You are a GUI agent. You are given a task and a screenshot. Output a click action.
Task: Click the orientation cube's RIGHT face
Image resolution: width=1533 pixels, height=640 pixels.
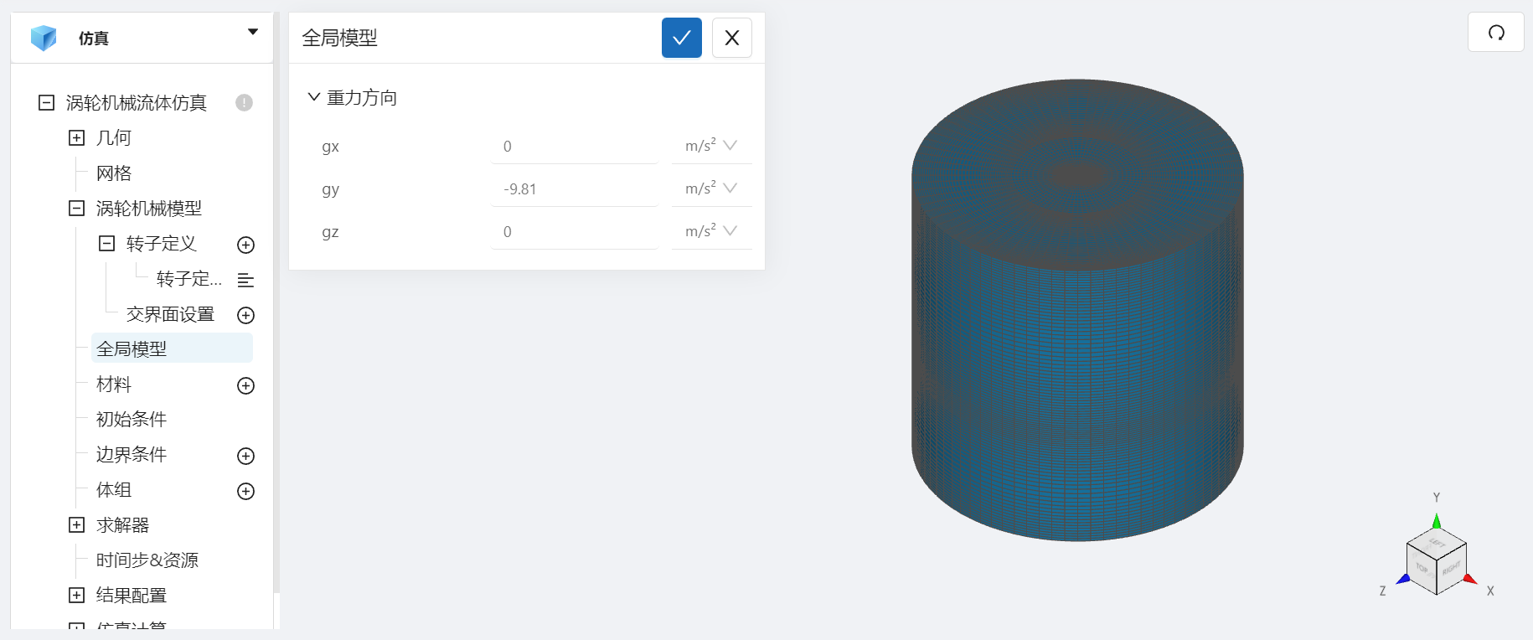coord(1451,568)
